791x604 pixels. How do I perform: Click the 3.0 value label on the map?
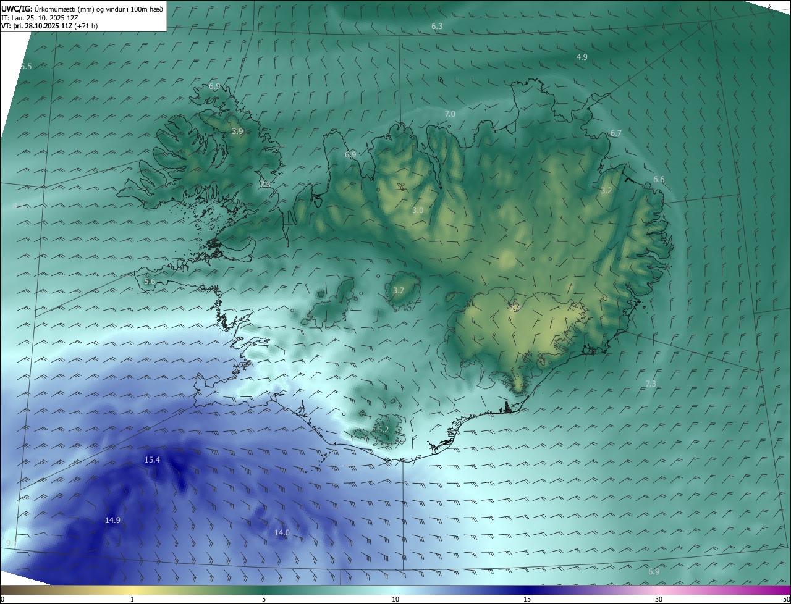(x=418, y=211)
